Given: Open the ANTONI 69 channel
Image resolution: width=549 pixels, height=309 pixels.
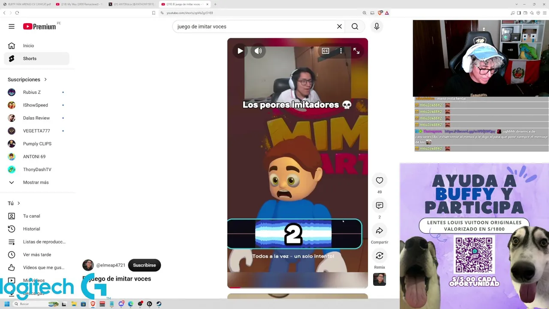Looking at the screenshot, I should pos(37,157).
